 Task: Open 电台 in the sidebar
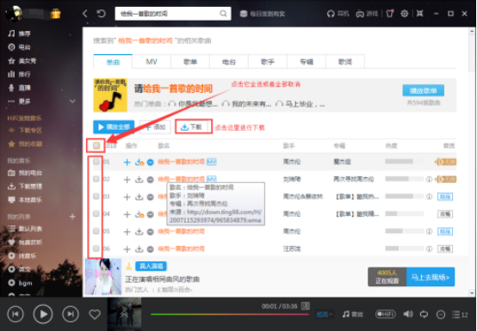(20, 47)
